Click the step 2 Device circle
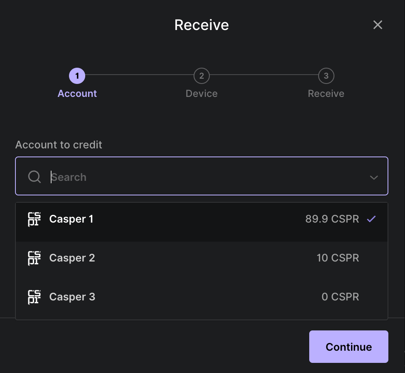 pos(202,75)
